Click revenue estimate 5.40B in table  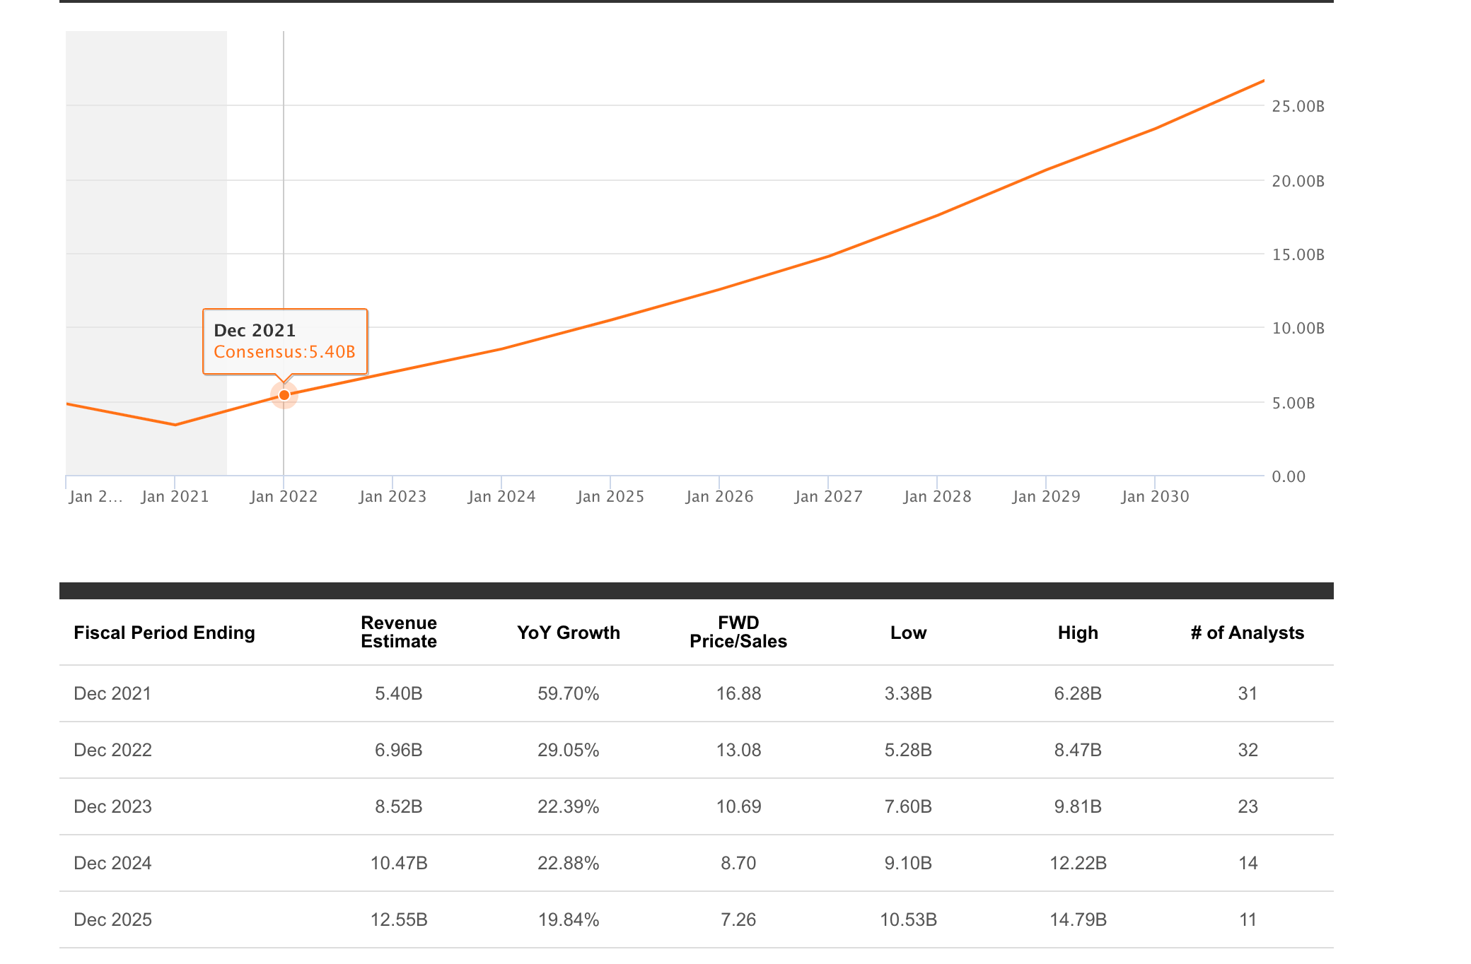point(399,693)
